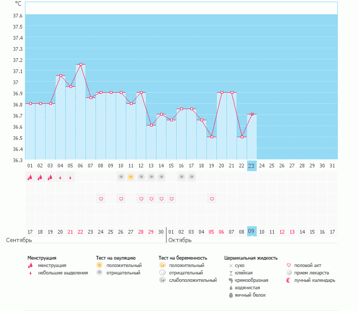
Task: Click the intercourse heart icon on cycle day 19
Action: click(212, 199)
